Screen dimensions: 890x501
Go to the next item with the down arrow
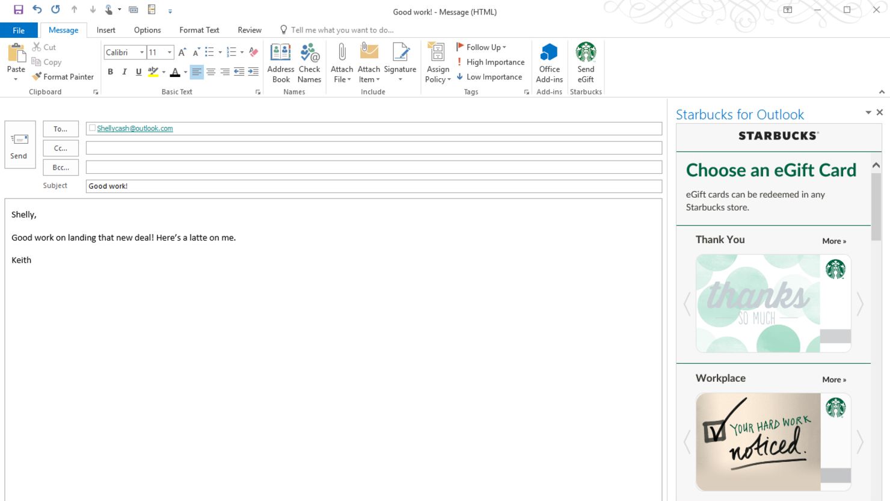tap(93, 10)
